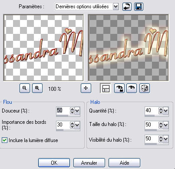Expand the Douceur value dropdown arrow
The width and height of the screenshot is (175, 169).
coord(77,111)
